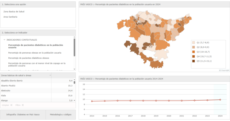Click Limpiar to clear selection
Viewport: 230px width, 121px height.
tap(6, 105)
